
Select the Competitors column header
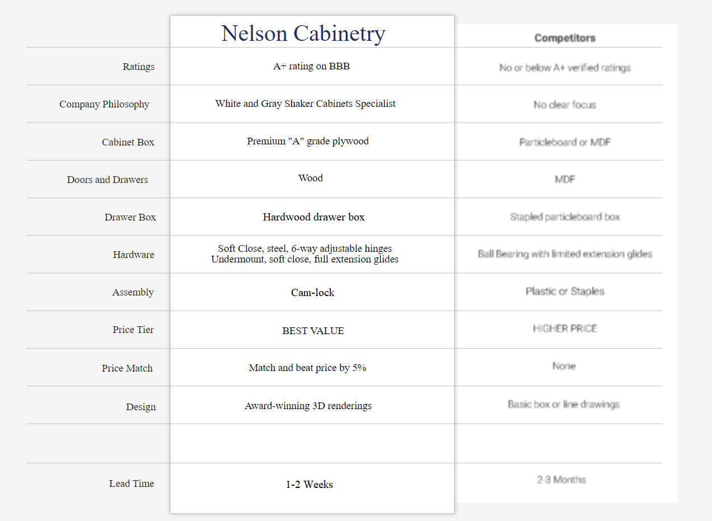click(565, 38)
